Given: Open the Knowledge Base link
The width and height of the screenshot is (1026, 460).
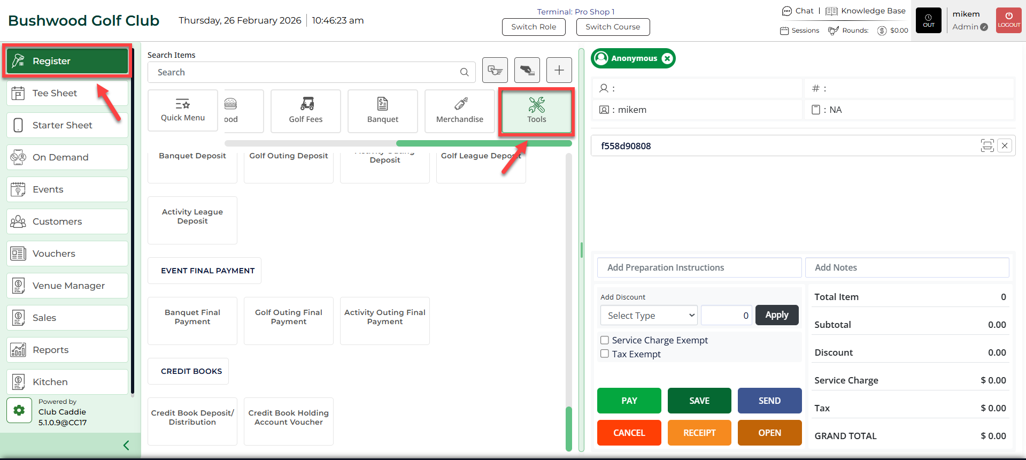Looking at the screenshot, I should coord(866,11).
